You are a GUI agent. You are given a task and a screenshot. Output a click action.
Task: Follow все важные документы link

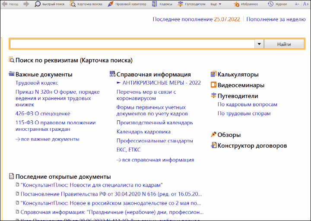50,139
